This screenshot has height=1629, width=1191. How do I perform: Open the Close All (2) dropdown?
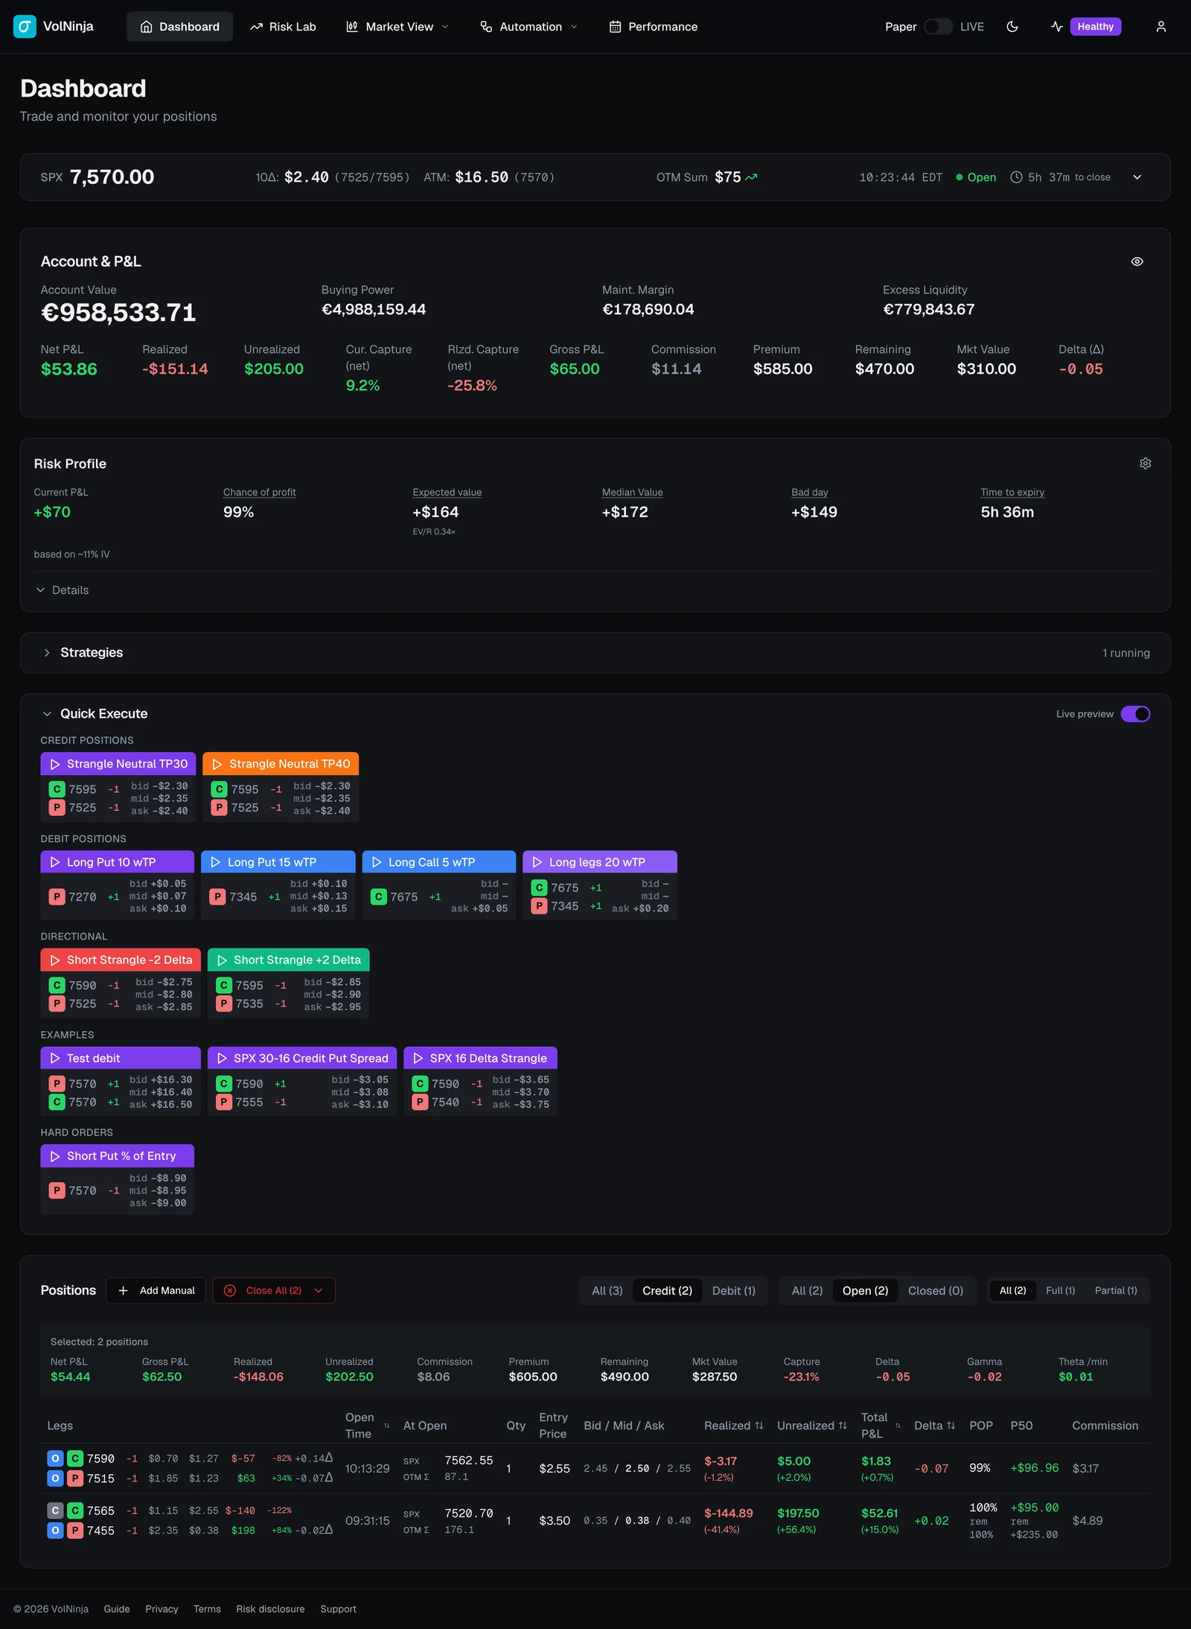coord(319,1291)
